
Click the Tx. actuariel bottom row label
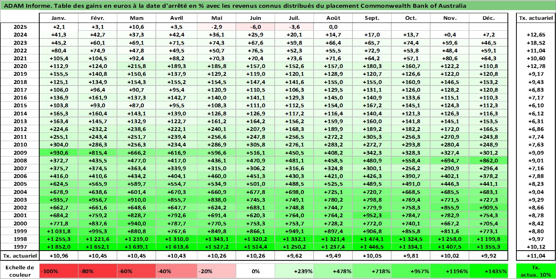point(20,256)
